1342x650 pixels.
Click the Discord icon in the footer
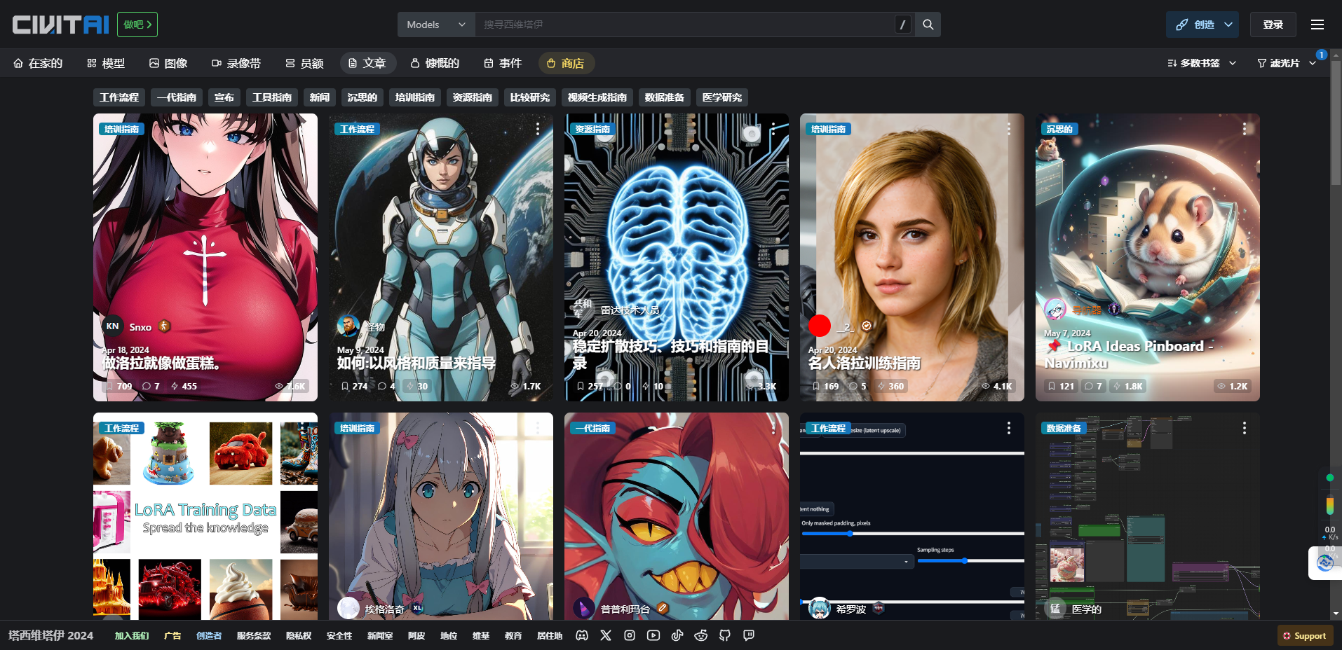click(581, 635)
